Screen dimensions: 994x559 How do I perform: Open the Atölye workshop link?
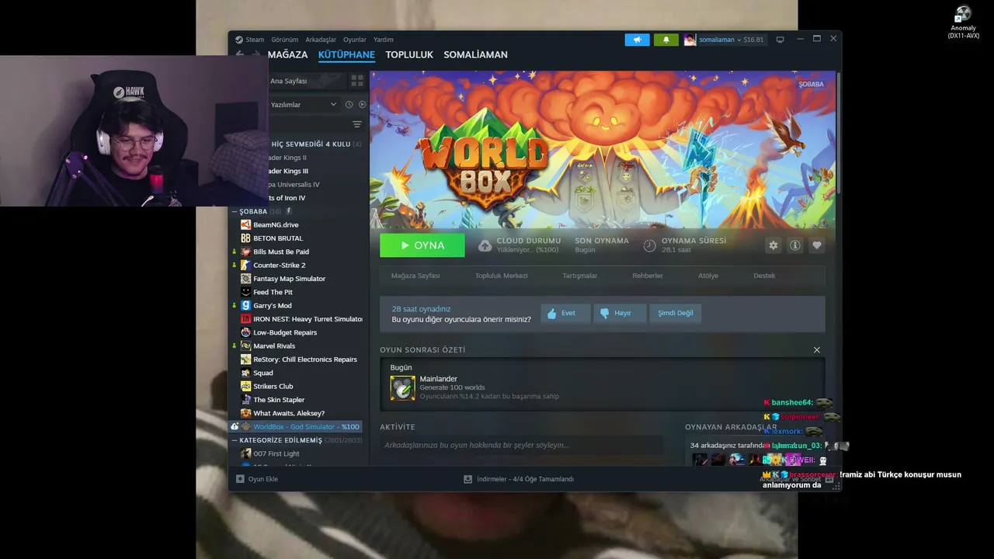coord(708,276)
